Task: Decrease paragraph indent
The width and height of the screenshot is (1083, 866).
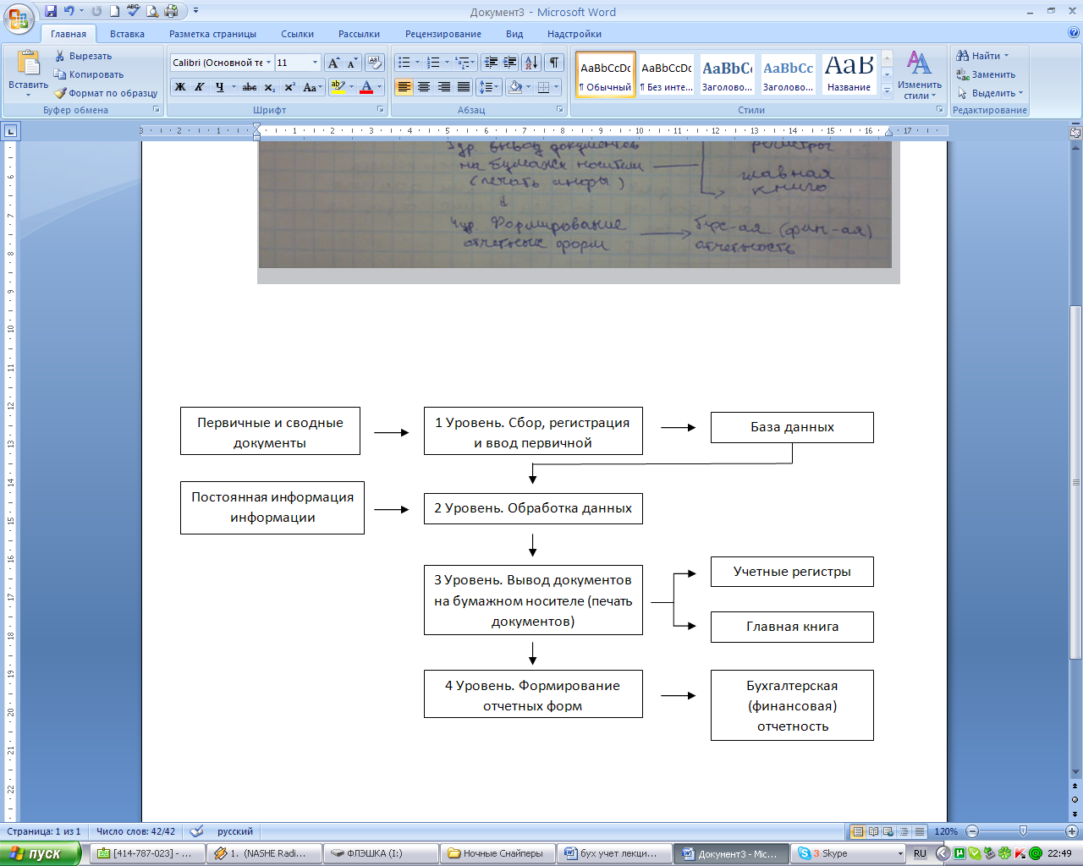Action: 491,63
